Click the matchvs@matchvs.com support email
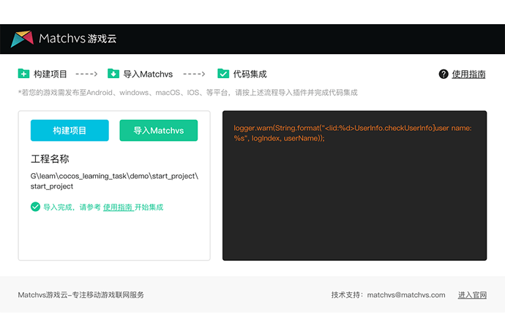The height and width of the screenshot is (336, 505). tap(406, 295)
